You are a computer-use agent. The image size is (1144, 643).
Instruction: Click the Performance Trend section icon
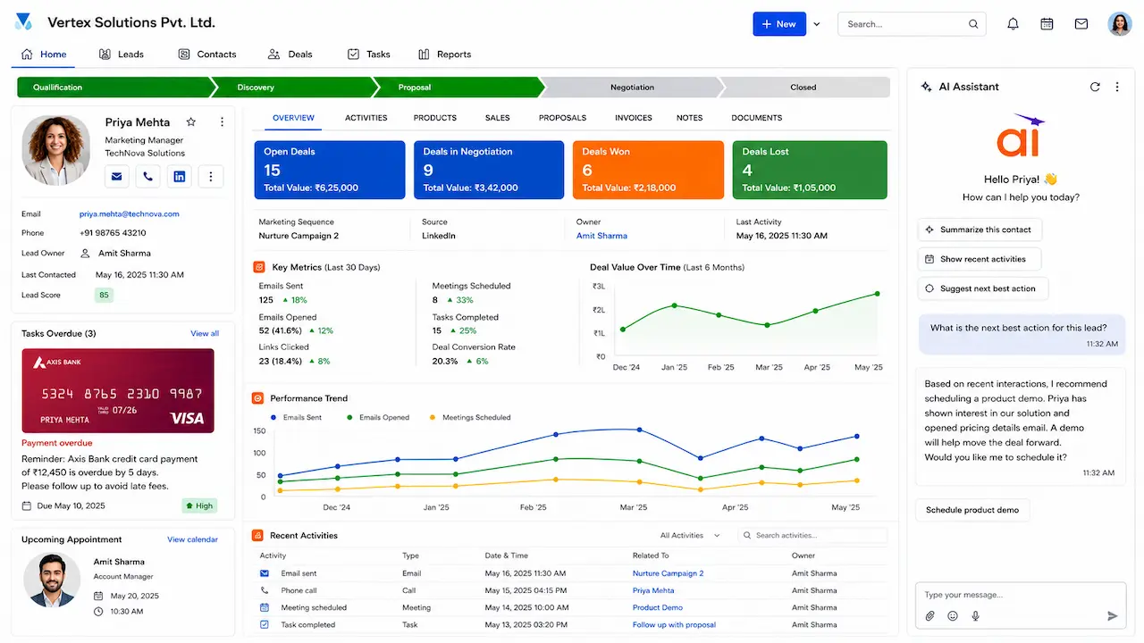coord(258,398)
